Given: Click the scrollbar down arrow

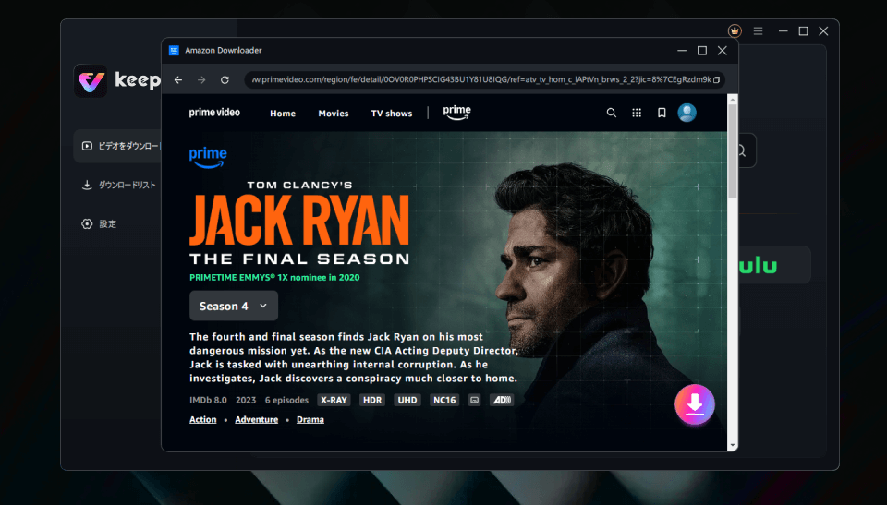Looking at the screenshot, I should (x=733, y=446).
